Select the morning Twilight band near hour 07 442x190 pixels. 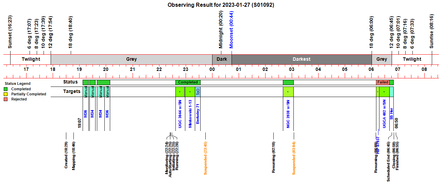pyautogui.click(x=412, y=59)
